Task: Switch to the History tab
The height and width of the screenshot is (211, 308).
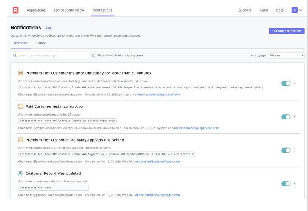Action: coord(40,43)
